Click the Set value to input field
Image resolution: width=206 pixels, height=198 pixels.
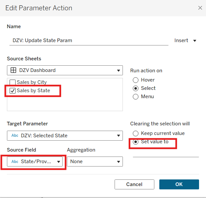pos(166,153)
